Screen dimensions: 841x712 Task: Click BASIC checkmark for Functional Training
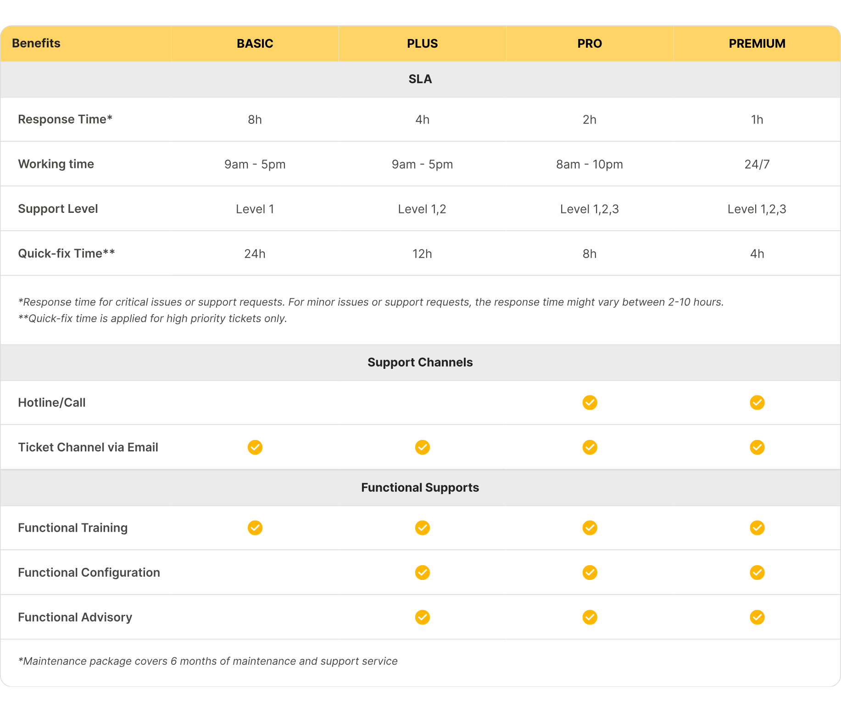pyautogui.click(x=255, y=528)
